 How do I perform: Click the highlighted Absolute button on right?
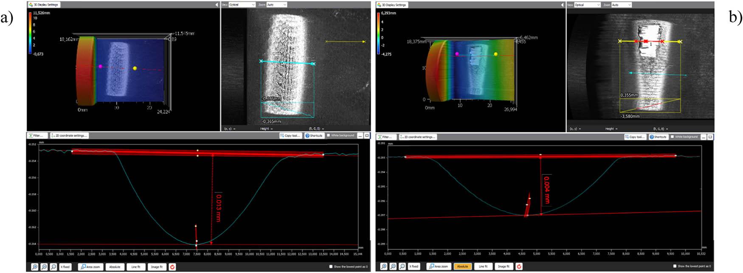[x=462, y=266]
